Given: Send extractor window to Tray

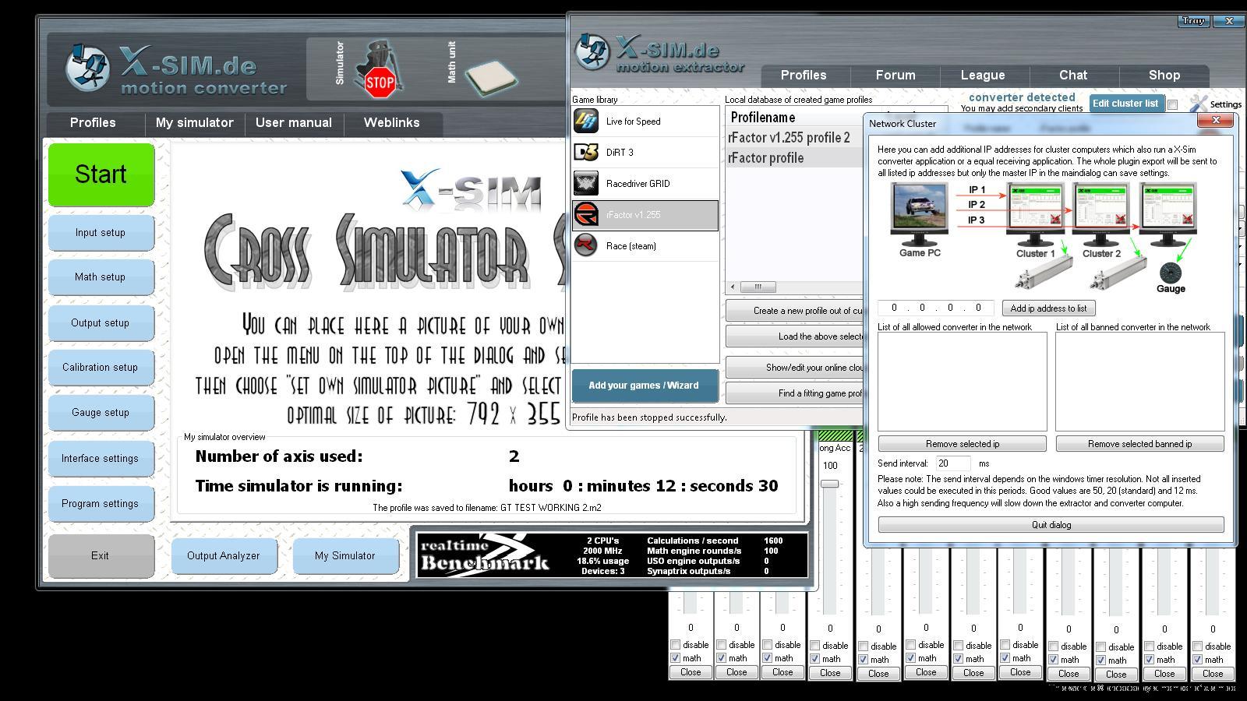Looking at the screenshot, I should pyautogui.click(x=1193, y=21).
